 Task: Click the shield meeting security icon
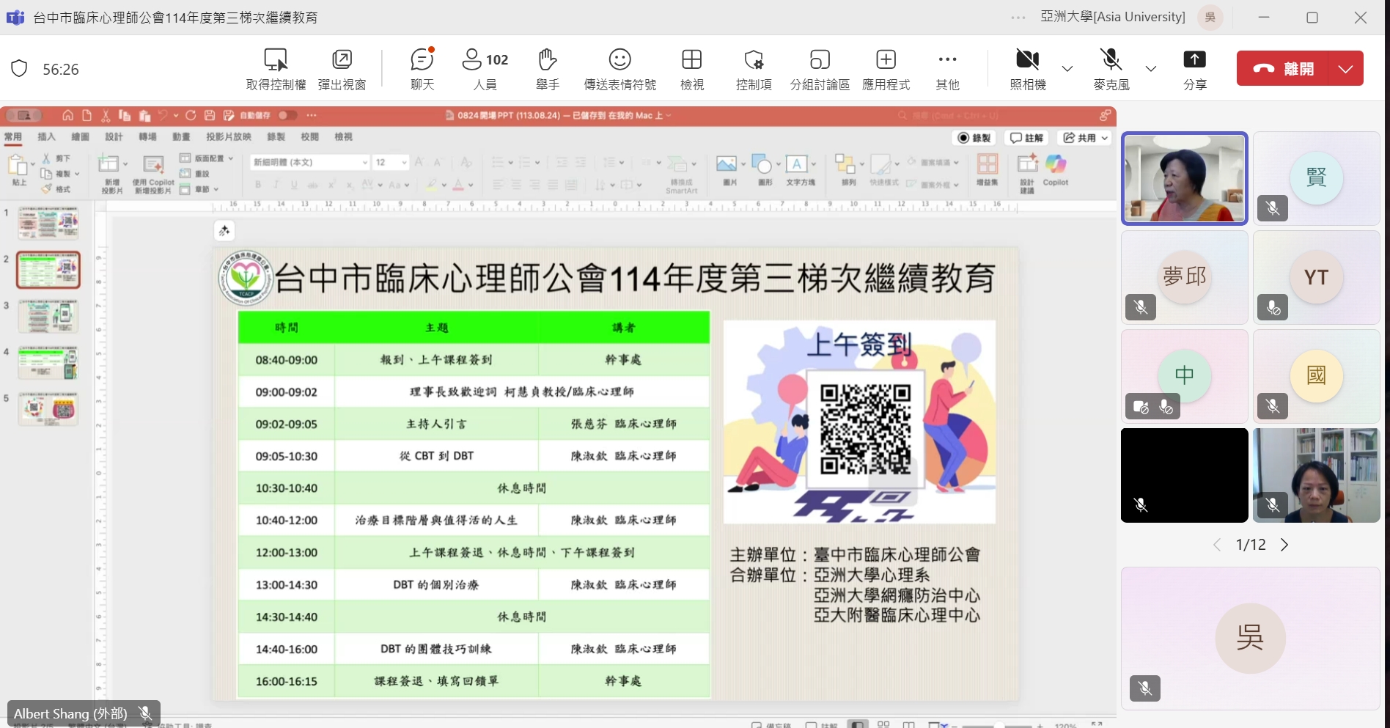19,69
